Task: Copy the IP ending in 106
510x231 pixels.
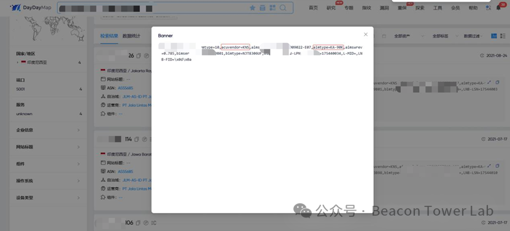Action: 138,223
